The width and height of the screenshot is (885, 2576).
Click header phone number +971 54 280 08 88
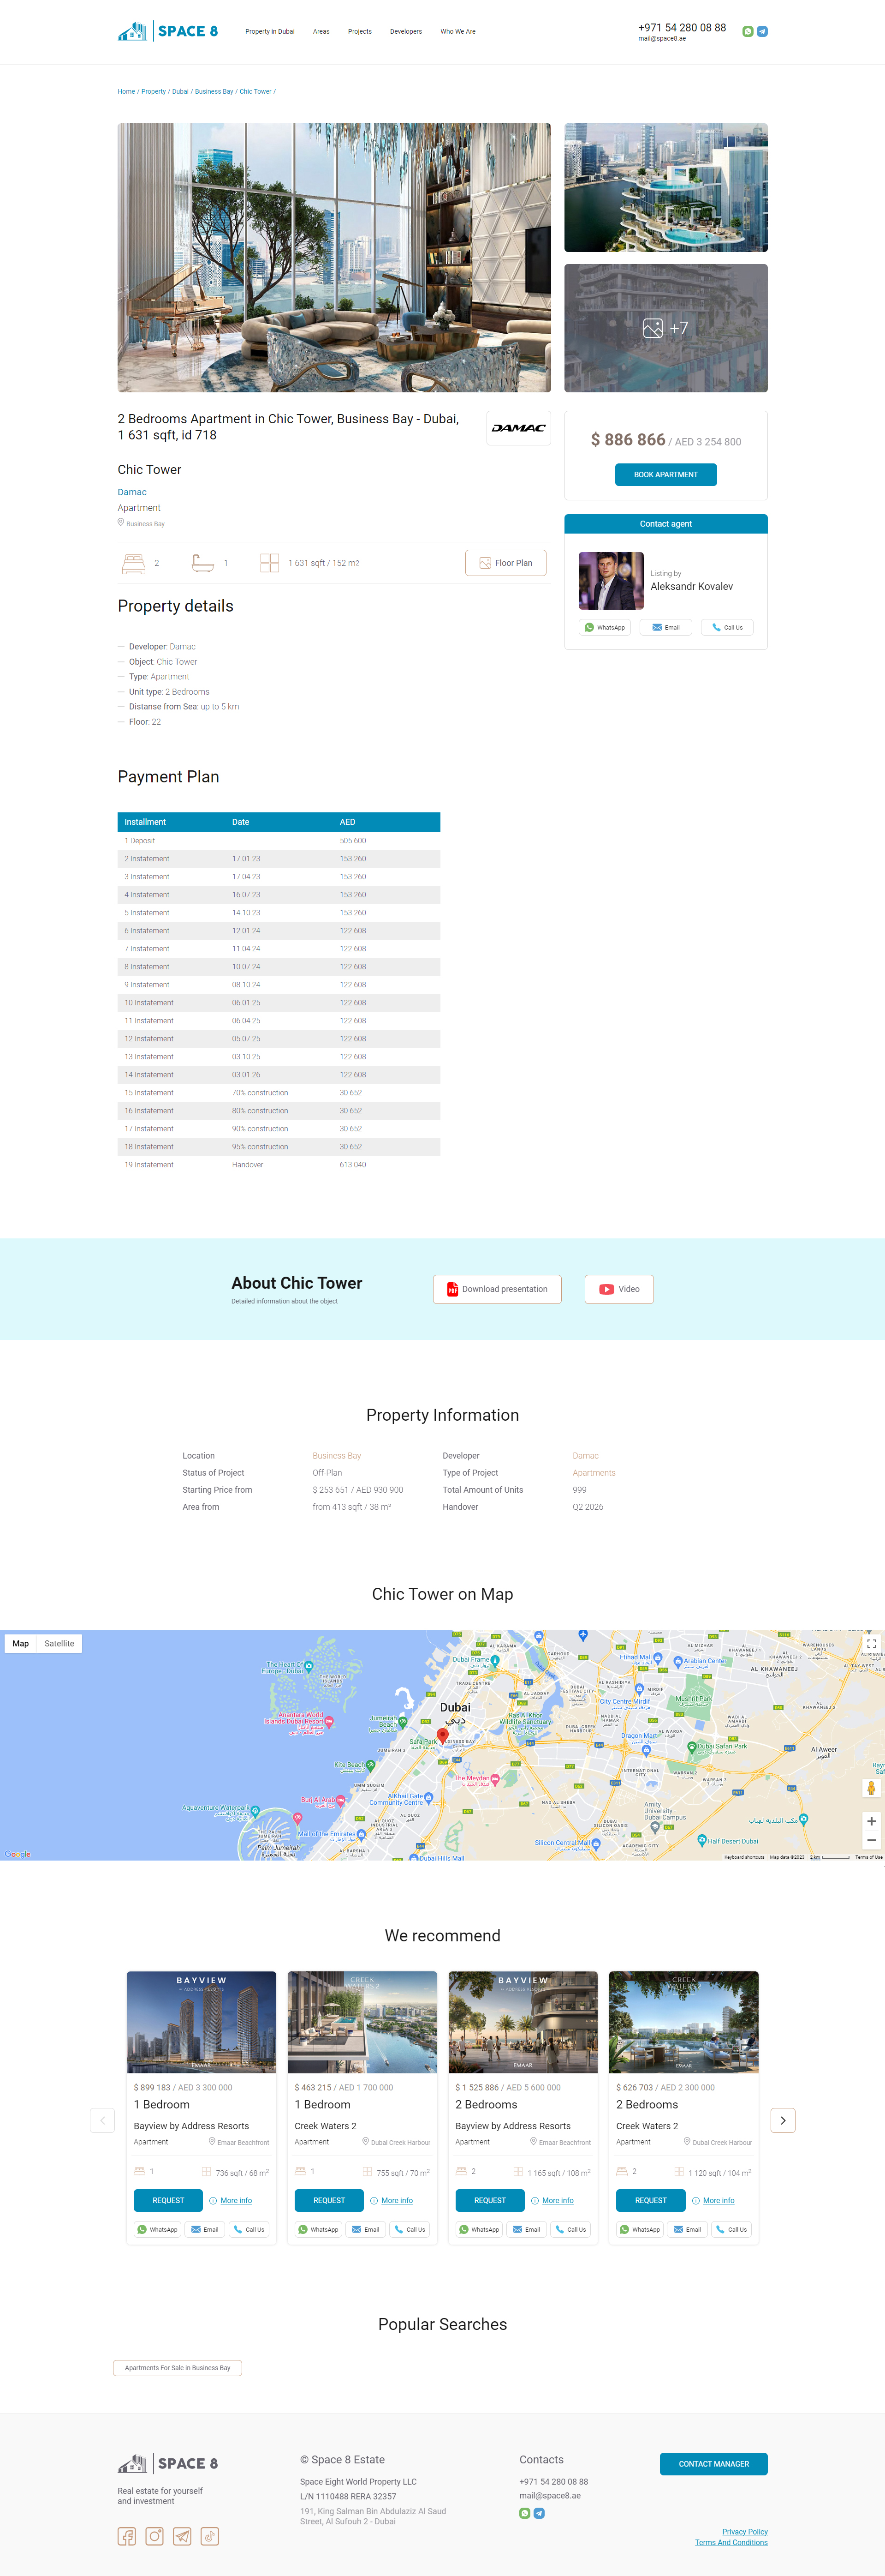click(682, 28)
